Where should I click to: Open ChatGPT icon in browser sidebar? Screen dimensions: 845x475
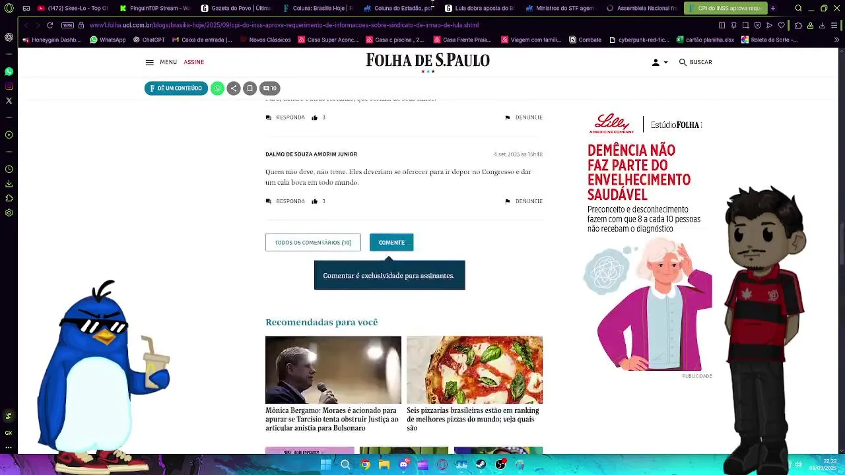9,37
